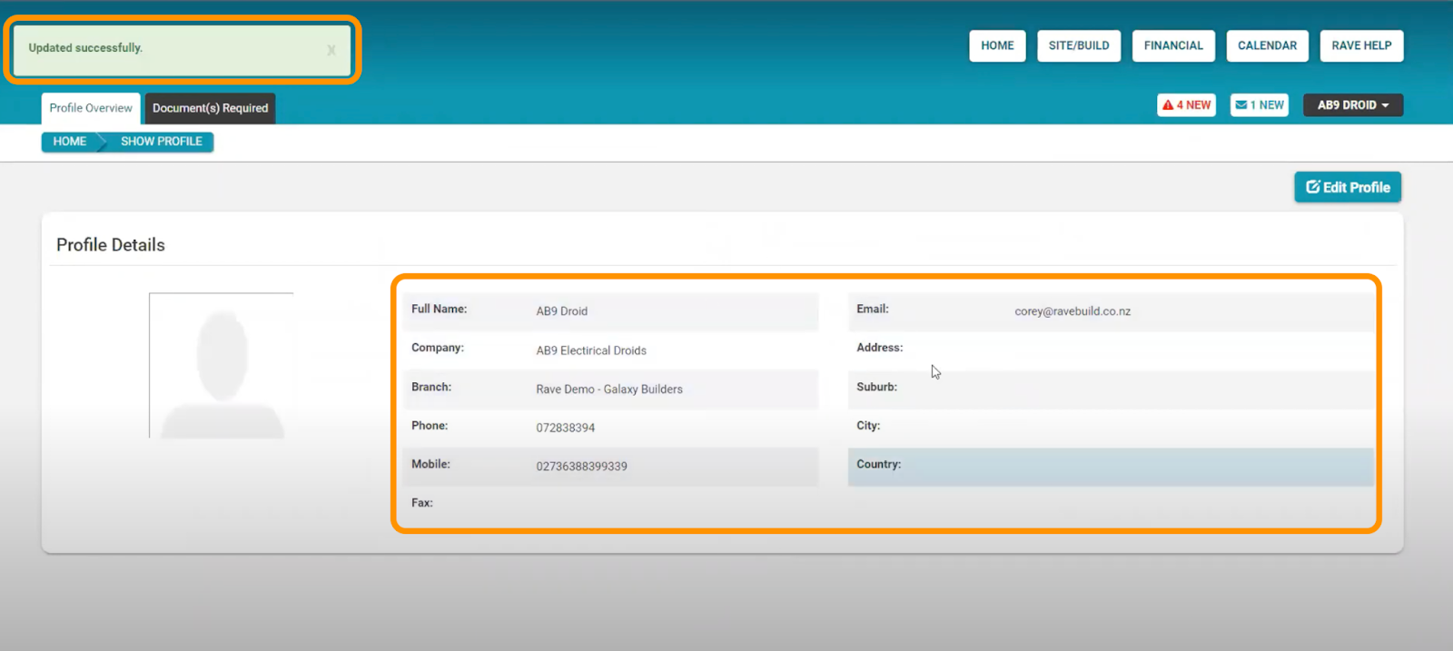Switch to the Profile Overview tab
The height and width of the screenshot is (651, 1453).
(91, 108)
